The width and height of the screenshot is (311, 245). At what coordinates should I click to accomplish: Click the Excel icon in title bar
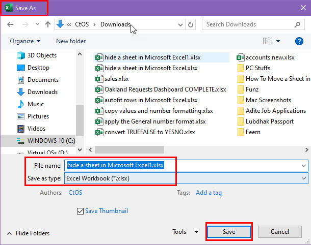(8, 8)
